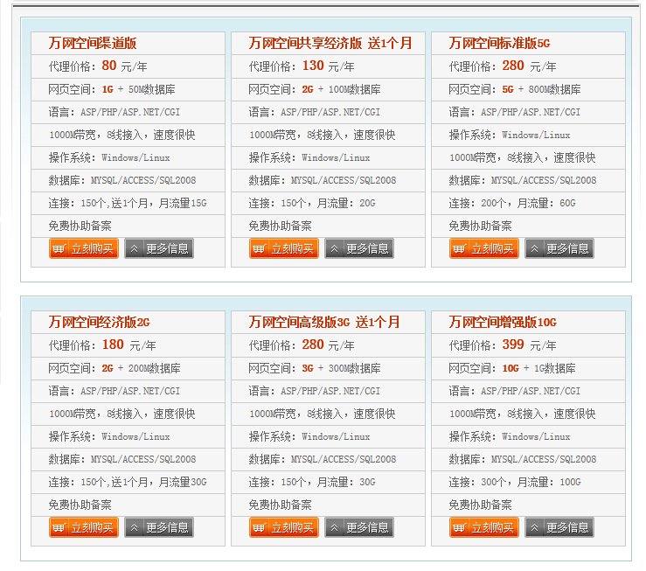Click 免费协助备案 in 渠道版 card

pyautogui.click(x=80, y=226)
